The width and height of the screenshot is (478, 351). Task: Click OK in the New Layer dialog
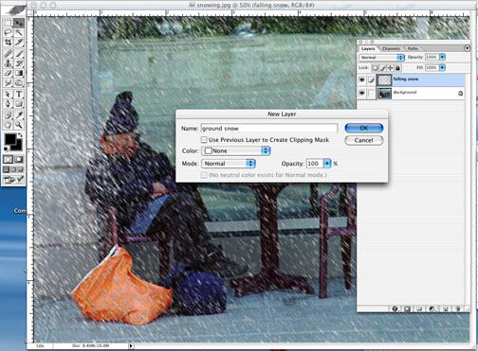click(363, 128)
